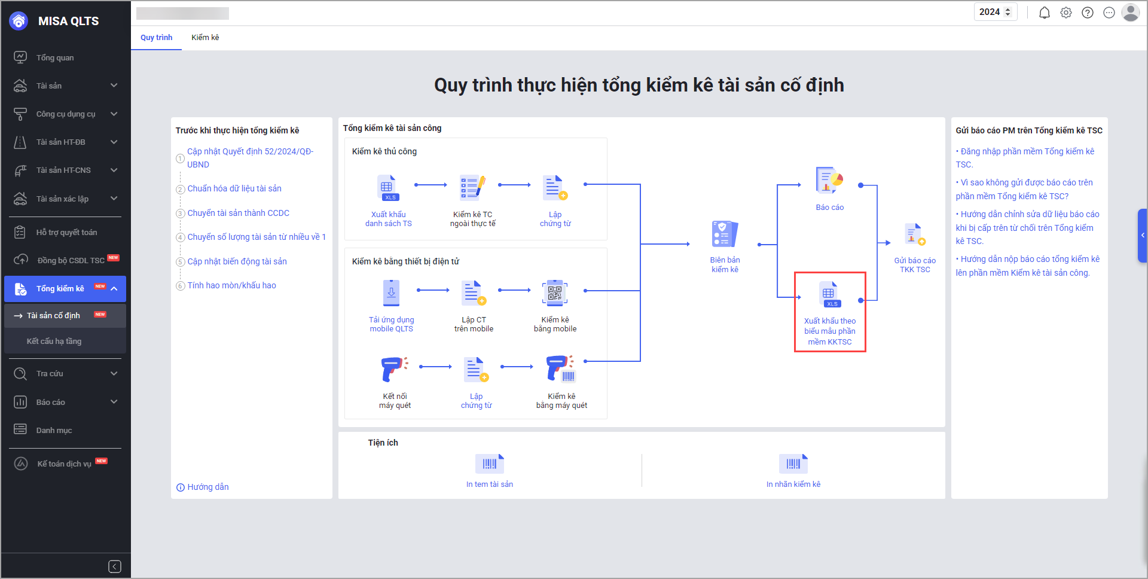The image size is (1148, 579).
Task: Collapse the sidebar with the bottom arrow icon
Action: click(x=115, y=566)
